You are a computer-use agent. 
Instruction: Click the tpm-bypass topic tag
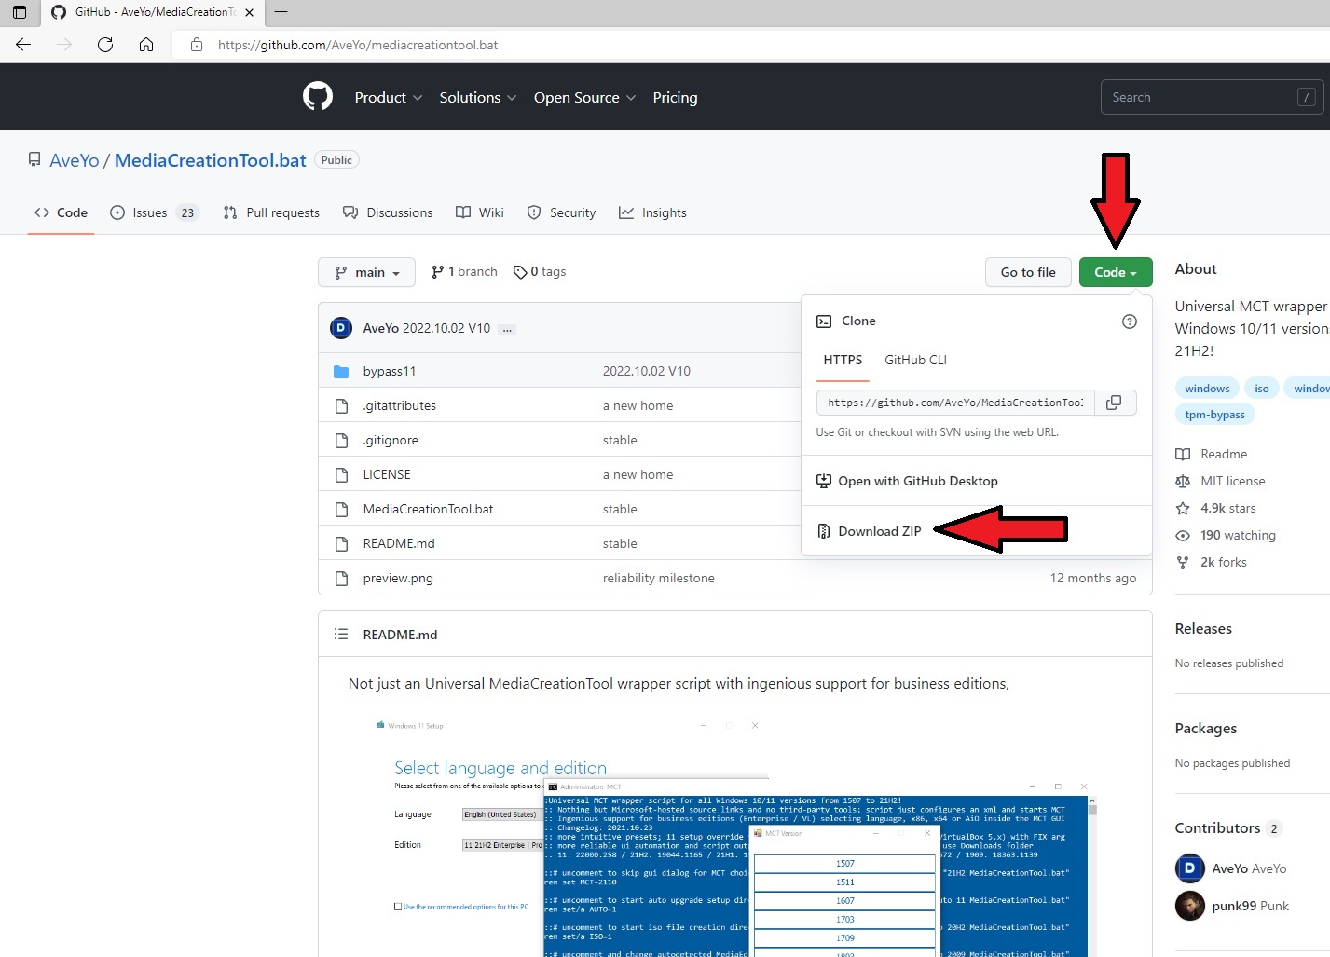(1214, 415)
